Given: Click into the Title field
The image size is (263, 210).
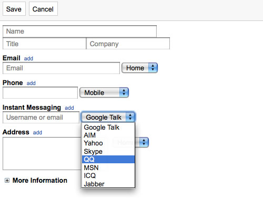Looking at the screenshot, I should pos(44,44).
